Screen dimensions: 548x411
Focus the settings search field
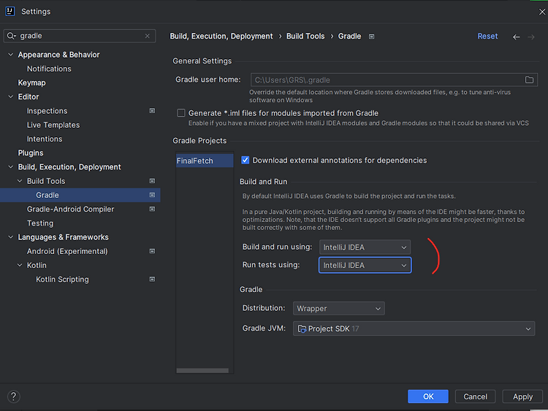pos(80,36)
